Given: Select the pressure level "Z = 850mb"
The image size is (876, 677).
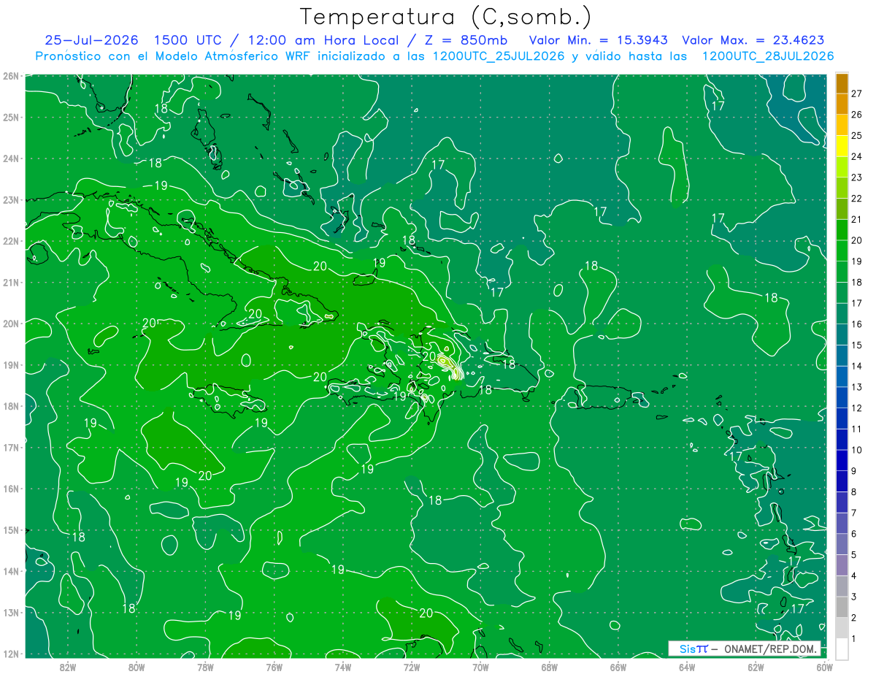Looking at the screenshot, I should [x=465, y=40].
